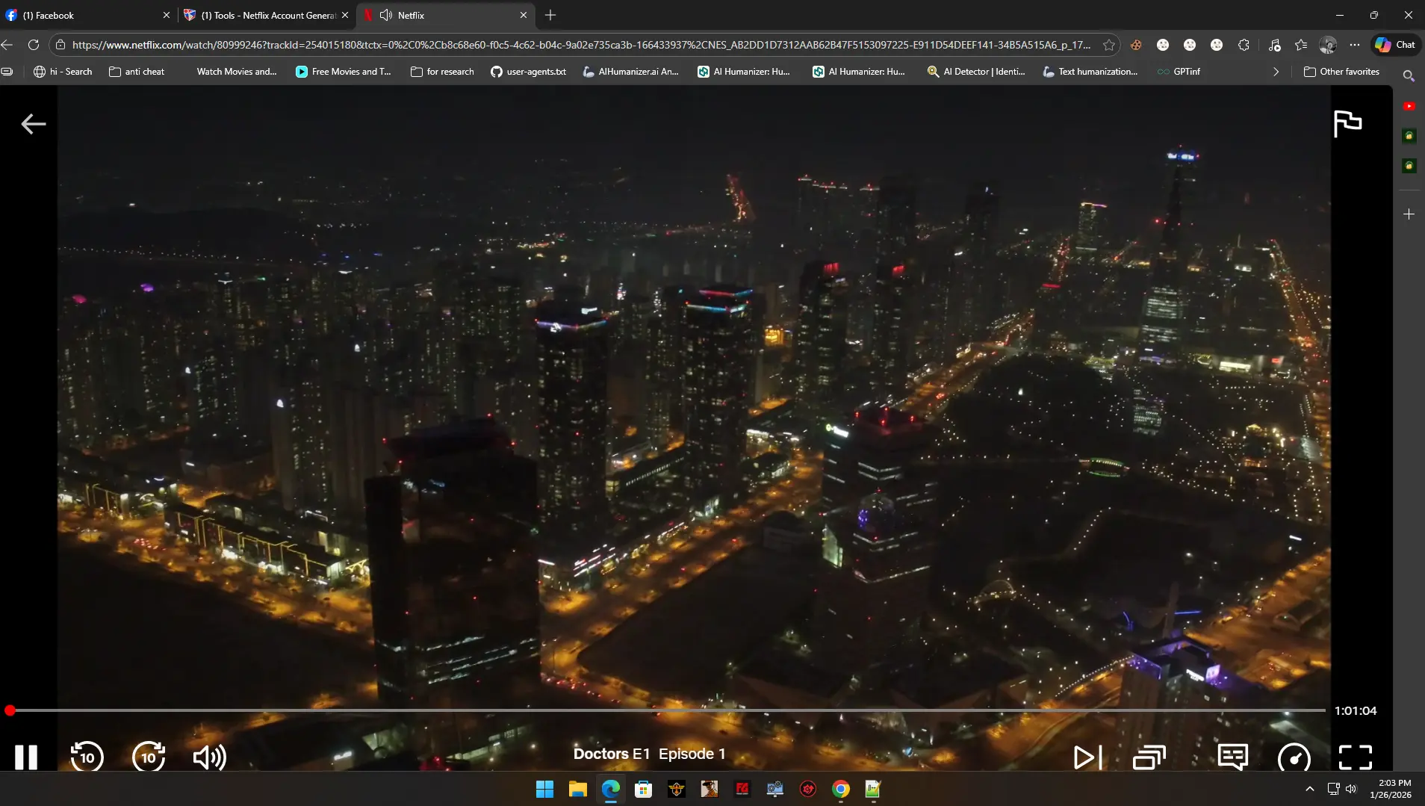The width and height of the screenshot is (1425, 806).
Task: Open File Explorer from taskbar
Action: 577,789
